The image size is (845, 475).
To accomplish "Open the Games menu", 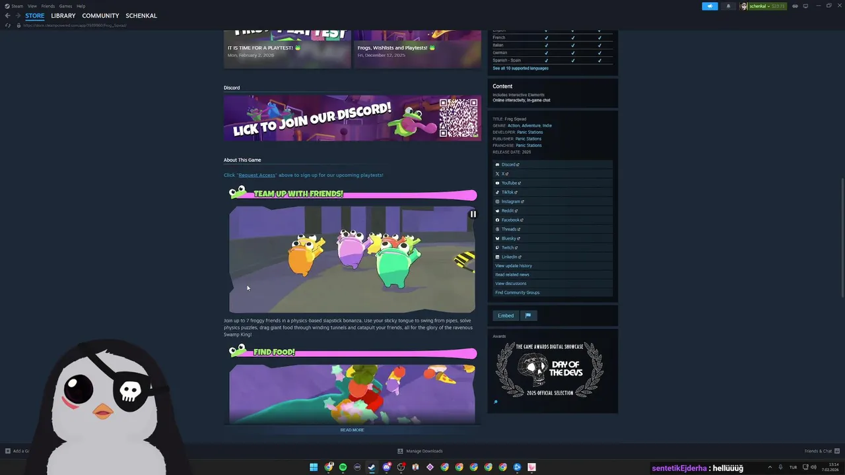I will 65,6.
